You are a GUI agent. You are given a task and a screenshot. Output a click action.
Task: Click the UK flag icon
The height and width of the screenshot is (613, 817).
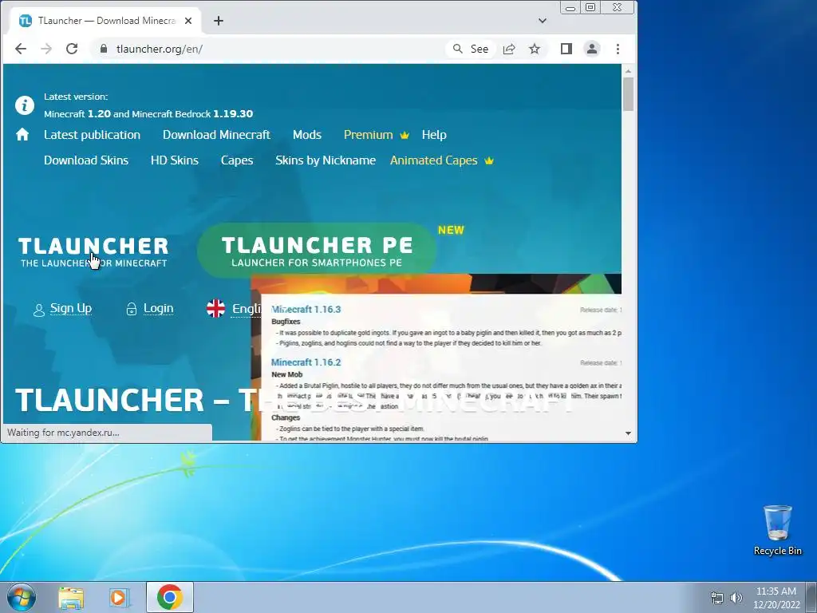pos(215,309)
